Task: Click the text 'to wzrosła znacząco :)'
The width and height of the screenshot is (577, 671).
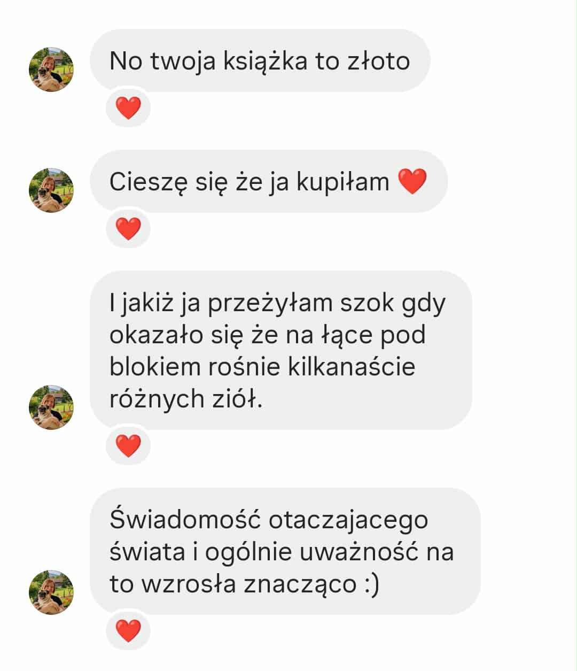Action: (x=244, y=584)
